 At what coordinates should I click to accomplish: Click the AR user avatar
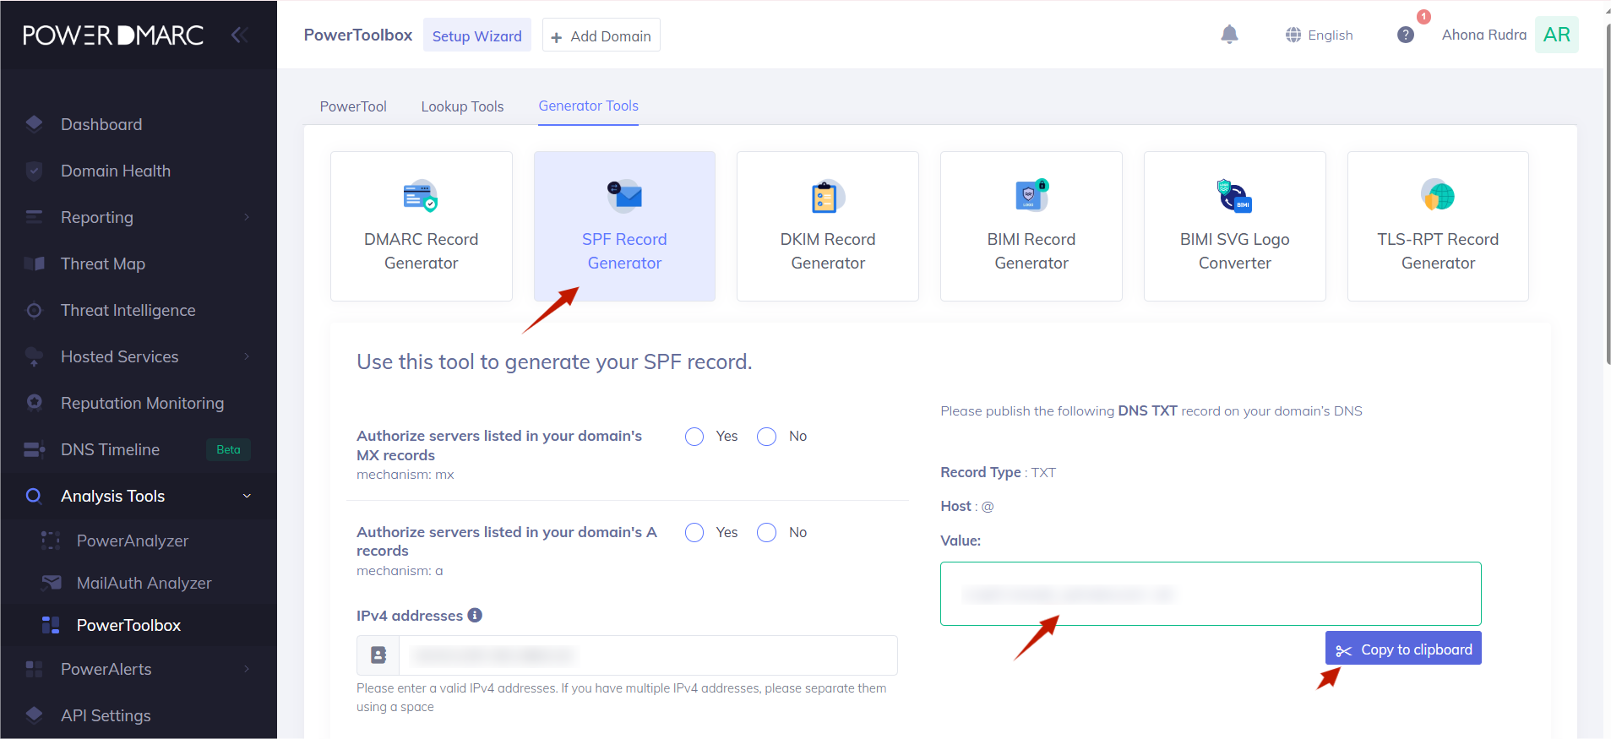(x=1556, y=35)
